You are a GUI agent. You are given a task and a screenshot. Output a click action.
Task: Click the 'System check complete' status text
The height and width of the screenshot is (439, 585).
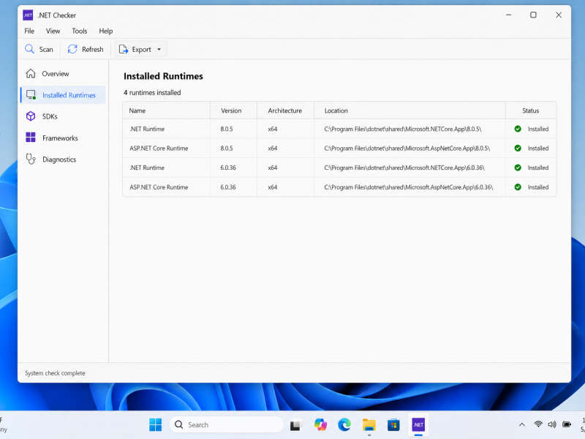point(55,373)
